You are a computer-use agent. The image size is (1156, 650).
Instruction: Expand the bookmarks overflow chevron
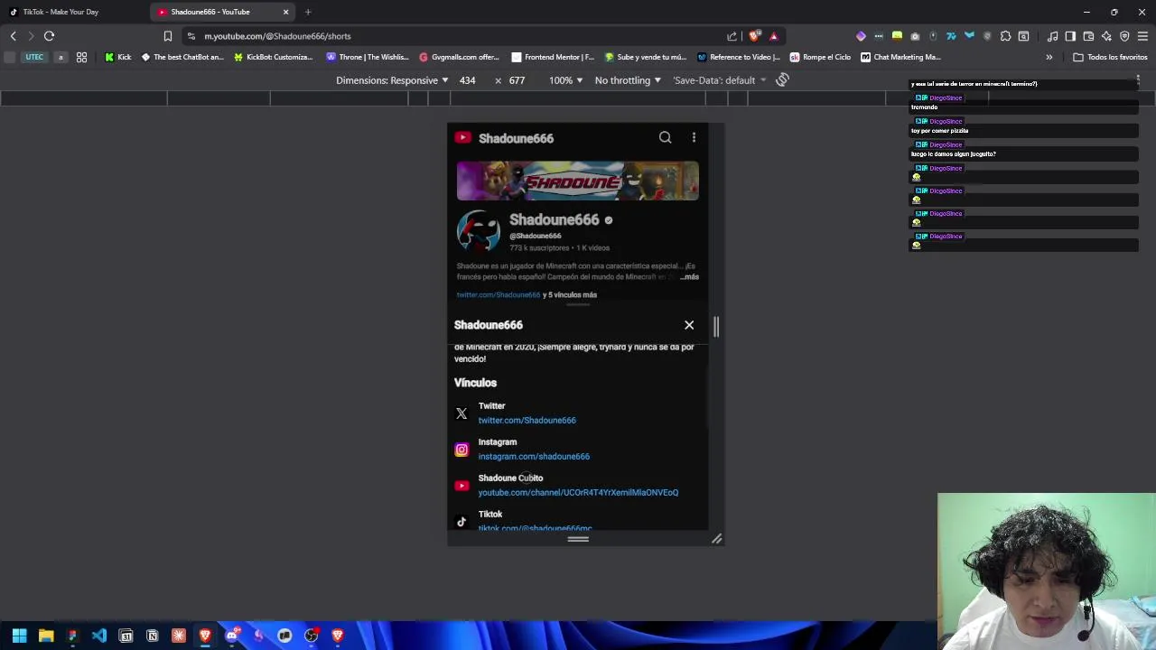(x=1049, y=57)
